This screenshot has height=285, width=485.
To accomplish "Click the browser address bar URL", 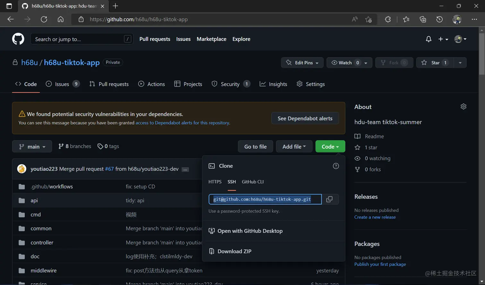I will click(x=139, y=19).
